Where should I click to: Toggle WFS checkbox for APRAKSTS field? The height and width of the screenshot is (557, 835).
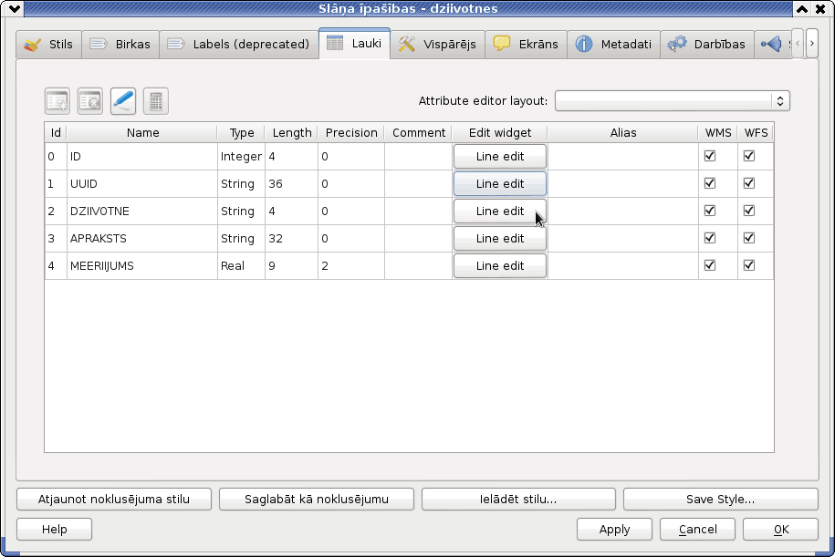(749, 238)
